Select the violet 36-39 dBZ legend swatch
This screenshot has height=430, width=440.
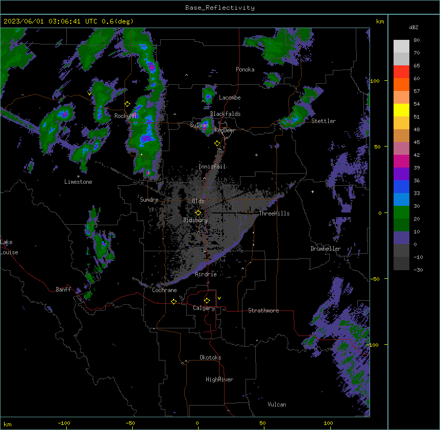401,174
